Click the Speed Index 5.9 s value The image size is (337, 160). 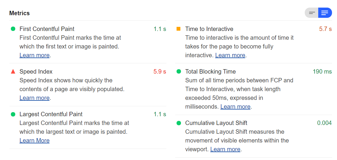pos(160,72)
